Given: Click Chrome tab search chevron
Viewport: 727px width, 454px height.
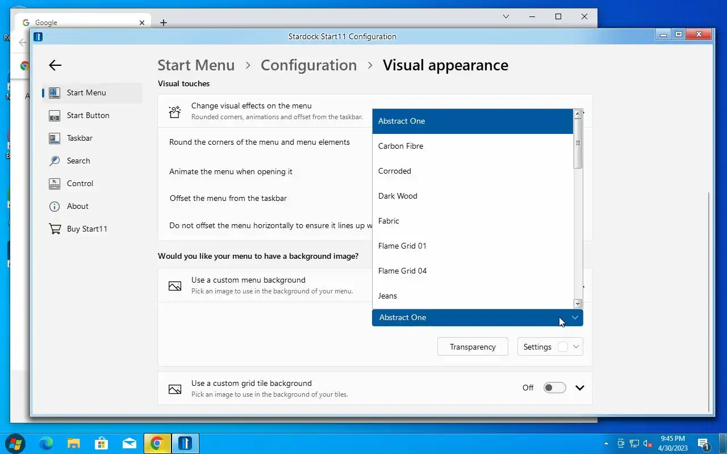Looking at the screenshot, I should tap(506, 17).
